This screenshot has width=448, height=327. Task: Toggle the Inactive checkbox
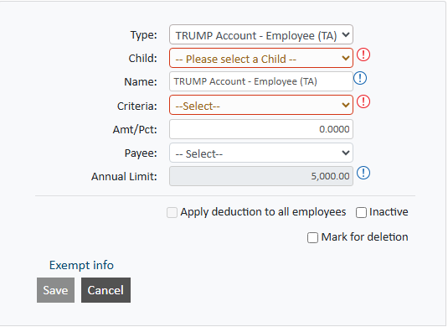pyautogui.click(x=361, y=213)
